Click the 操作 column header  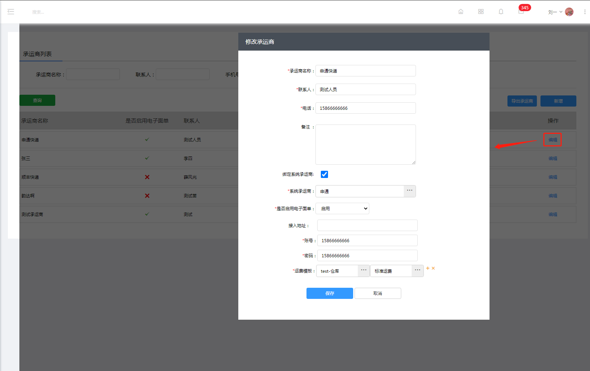[553, 121]
